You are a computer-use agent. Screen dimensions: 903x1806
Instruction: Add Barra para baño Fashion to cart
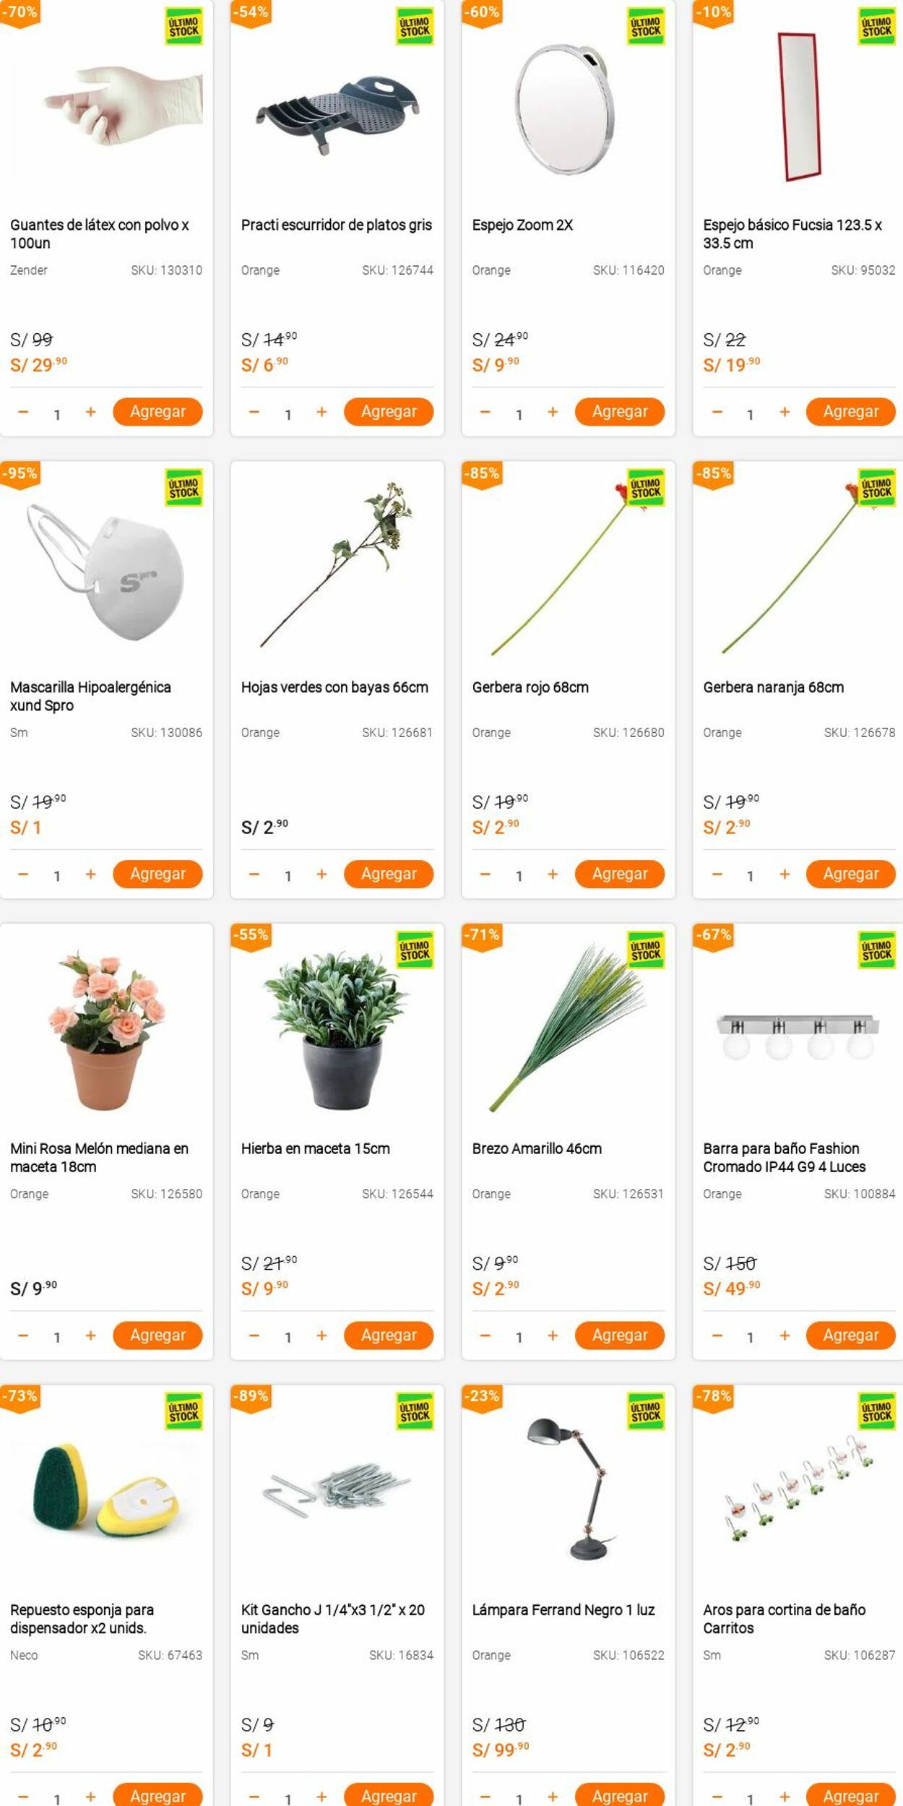pyautogui.click(x=851, y=1335)
